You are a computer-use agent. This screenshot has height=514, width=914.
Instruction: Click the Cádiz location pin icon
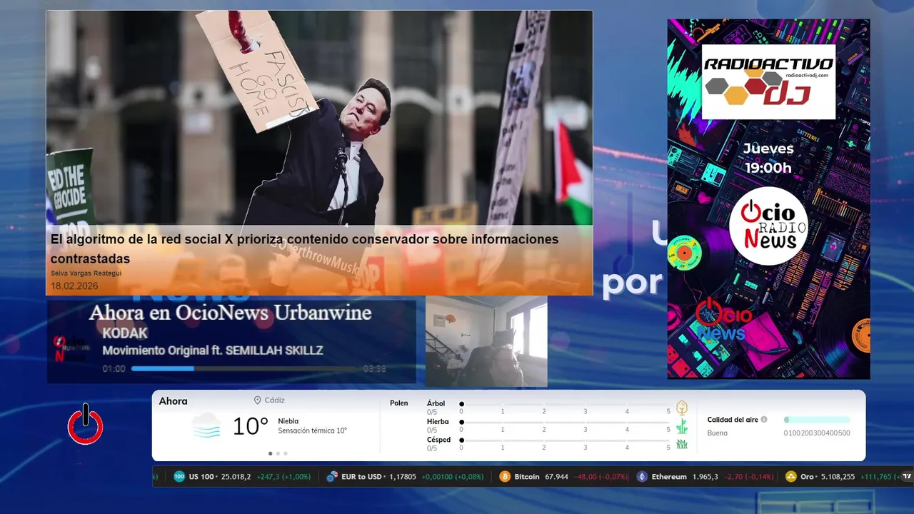coord(257,400)
